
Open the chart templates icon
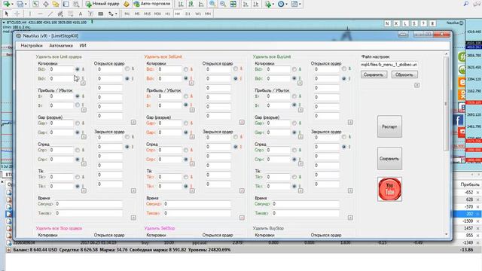[294, 4]
